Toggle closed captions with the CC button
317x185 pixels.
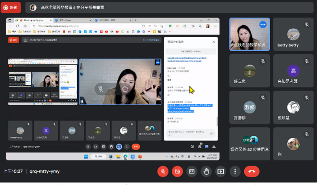192,171
